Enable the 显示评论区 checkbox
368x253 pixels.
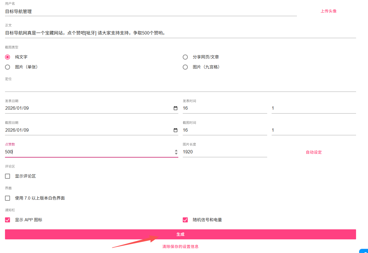[7, 176]
